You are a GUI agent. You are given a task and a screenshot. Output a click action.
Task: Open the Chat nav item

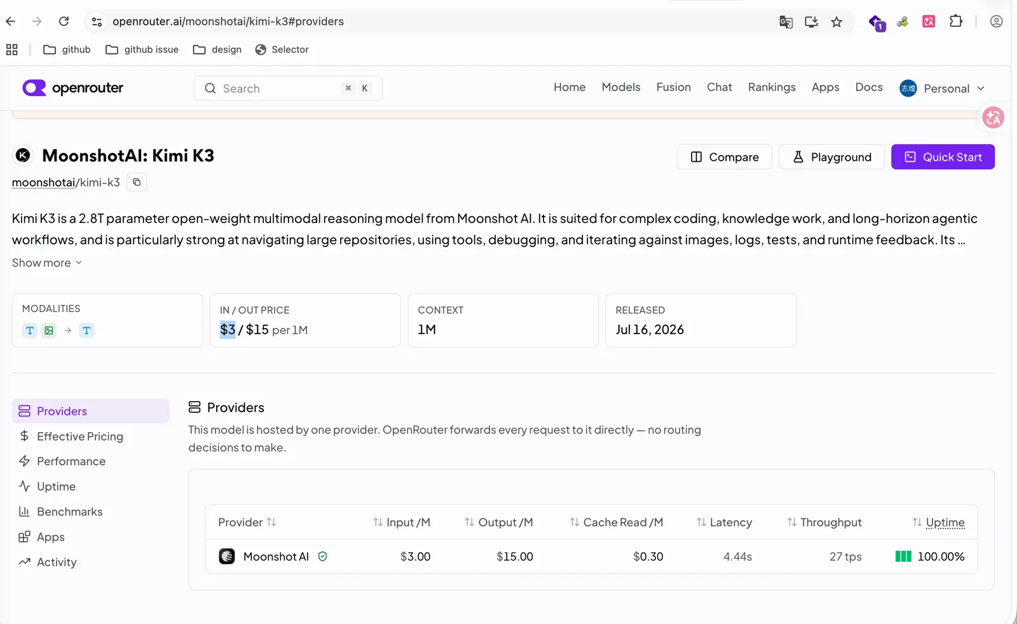click(720, 87)
